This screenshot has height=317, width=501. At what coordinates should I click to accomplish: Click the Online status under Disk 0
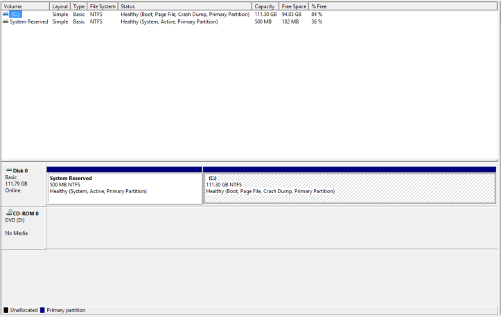point(12,190)
